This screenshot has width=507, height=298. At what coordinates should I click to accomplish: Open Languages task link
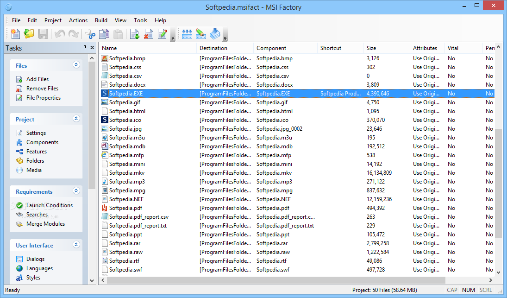click(39, 268)
